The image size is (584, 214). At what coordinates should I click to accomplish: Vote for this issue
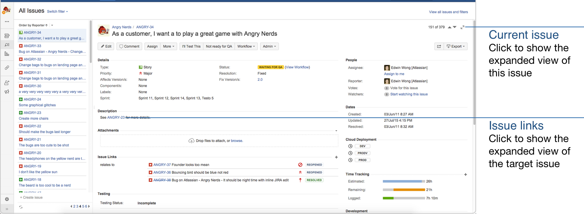[x=404, y=88]
